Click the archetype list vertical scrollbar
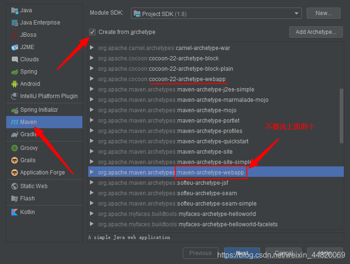Viewport: 350px width, 264px height. click(x=342, y=116)
